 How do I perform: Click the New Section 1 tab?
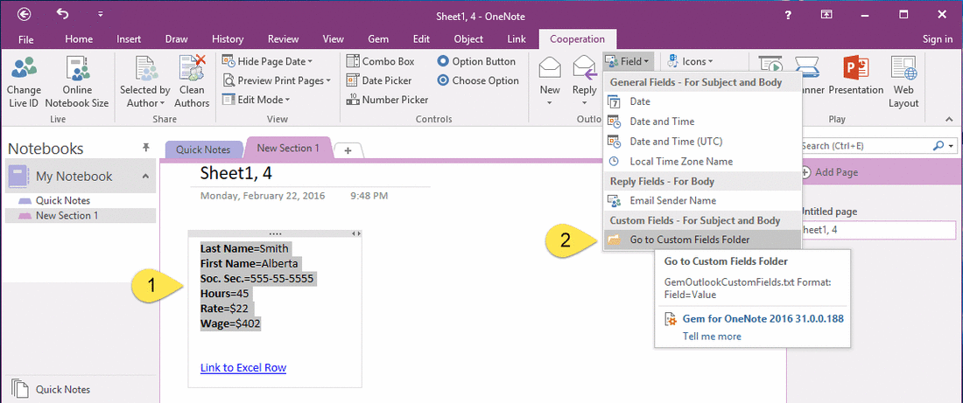point(288,148)
